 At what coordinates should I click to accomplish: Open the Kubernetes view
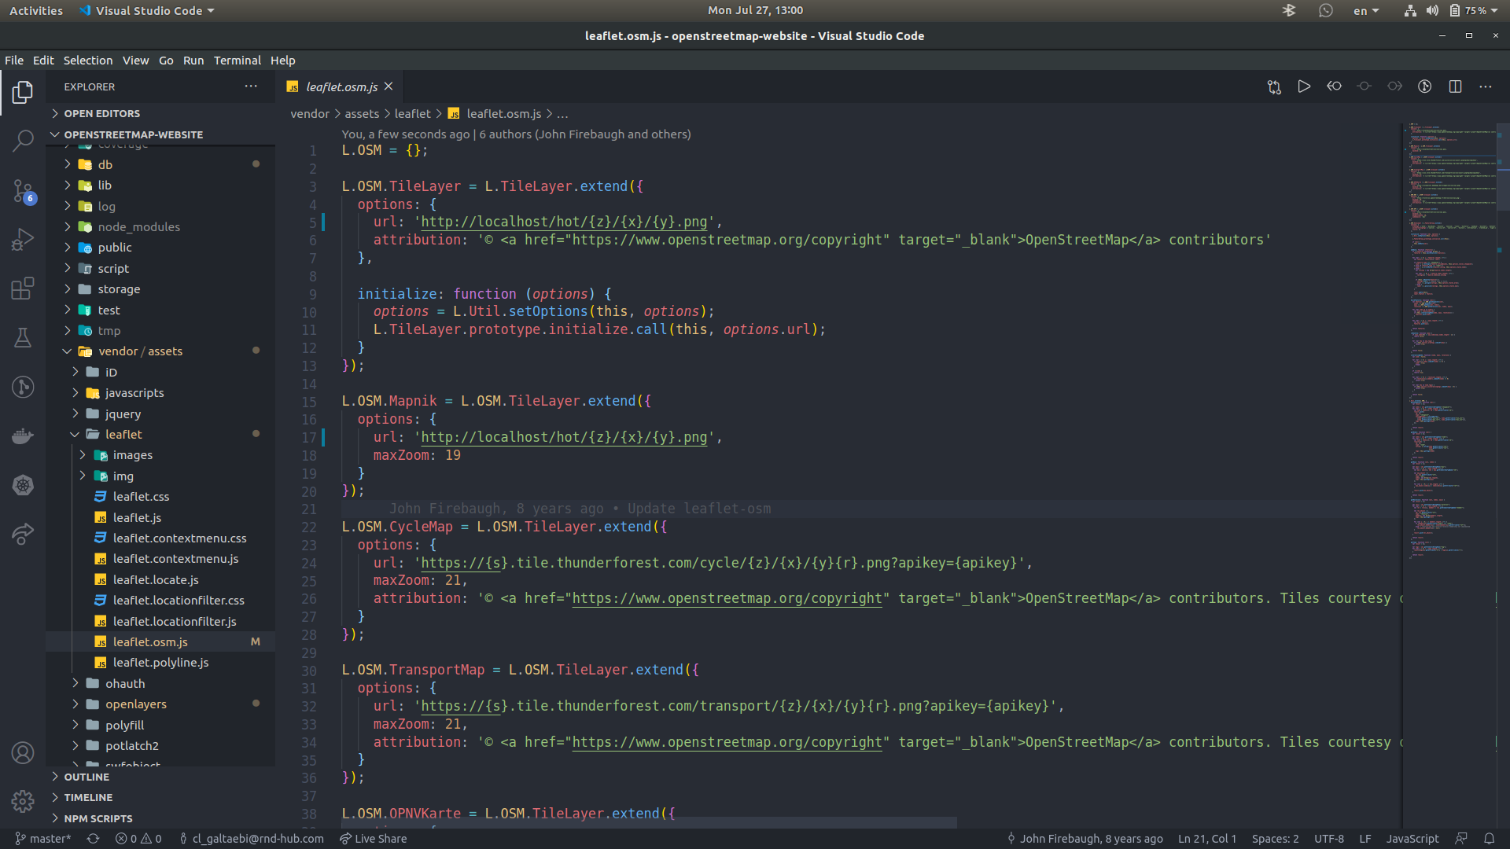[x=23, y=485]
